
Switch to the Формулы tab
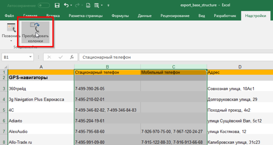(x=120, y=16)
